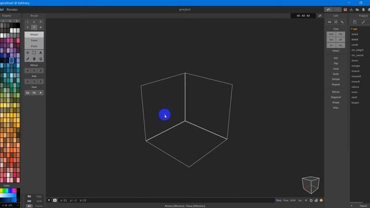Expand the Misc section in Edit panel
The image size is (370, 208).
tap(336, 108)
